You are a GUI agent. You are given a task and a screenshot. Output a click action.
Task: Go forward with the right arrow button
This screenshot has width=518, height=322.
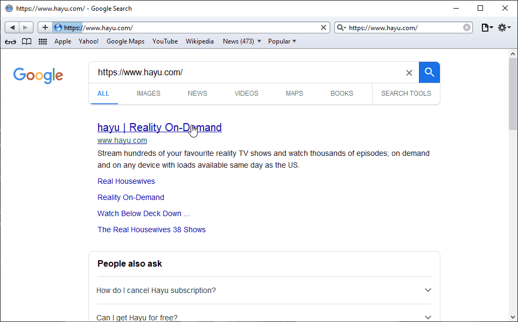(x=26, y=28)
